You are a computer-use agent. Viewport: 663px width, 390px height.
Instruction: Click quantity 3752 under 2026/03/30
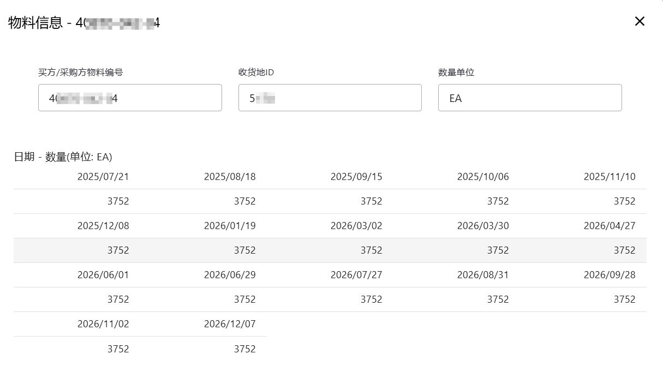point(498,250)
